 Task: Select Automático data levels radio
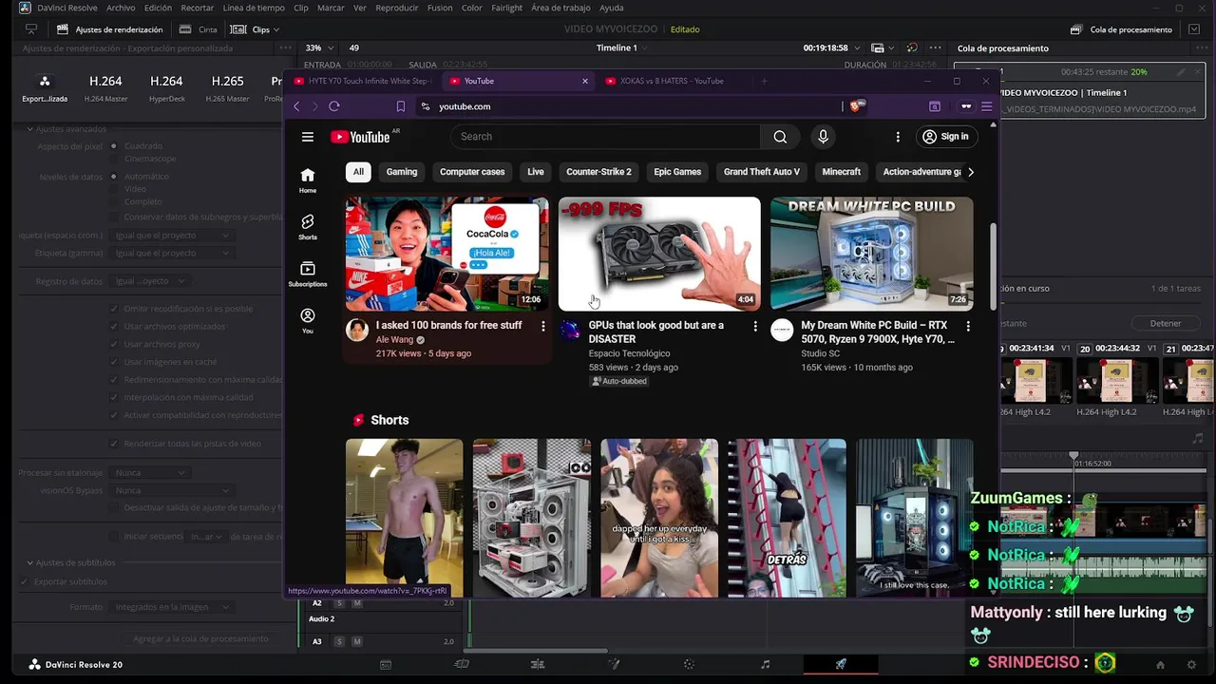(x=114, y=177)
